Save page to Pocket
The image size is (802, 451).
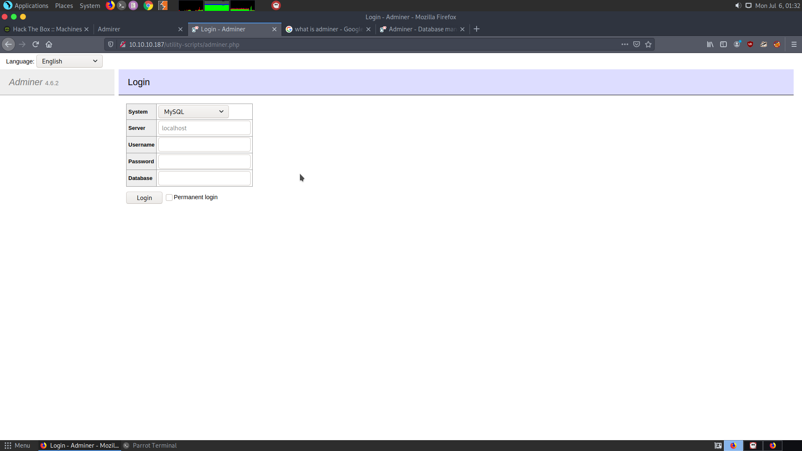637,44
